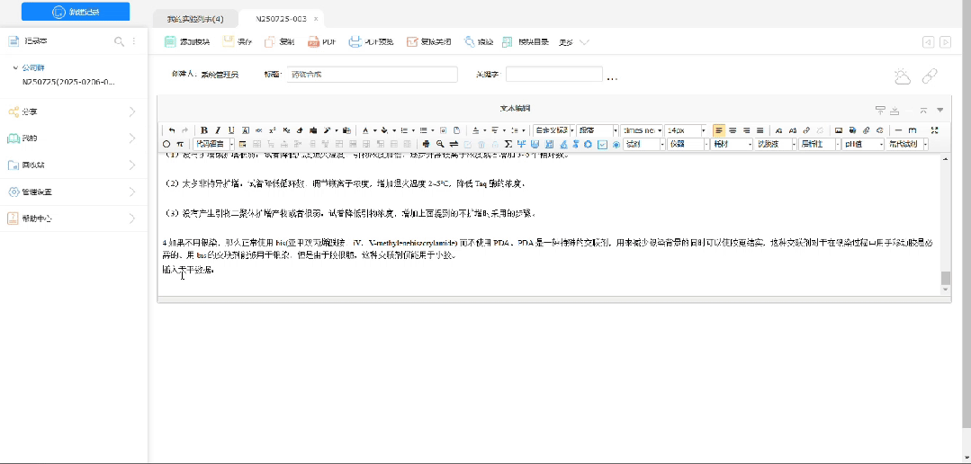
Task: Click the Save button in the top toolbar
Action: click(x=238, y=42)
